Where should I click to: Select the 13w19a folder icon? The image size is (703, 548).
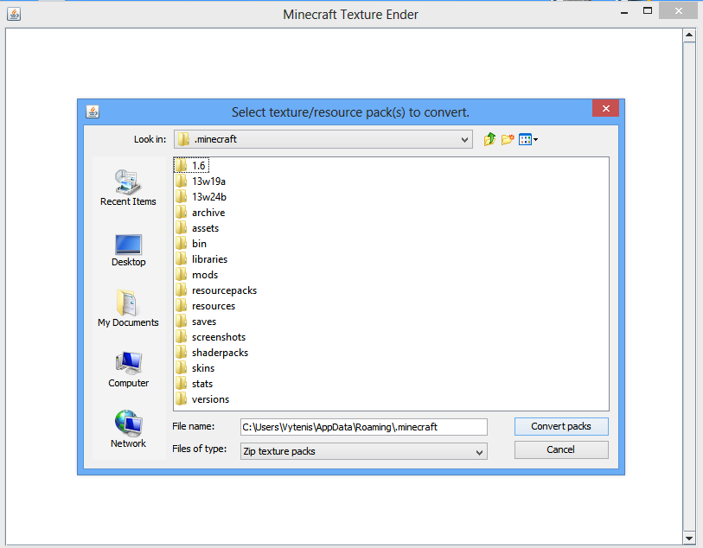click(x=181, y=182)
